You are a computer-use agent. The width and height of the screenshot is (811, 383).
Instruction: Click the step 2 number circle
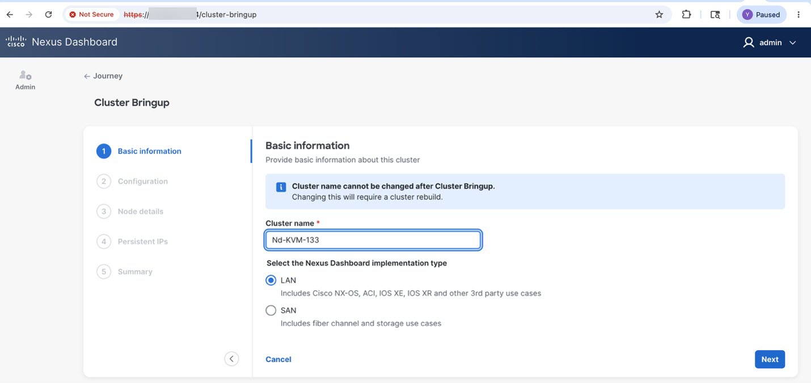tap(104, 181)
